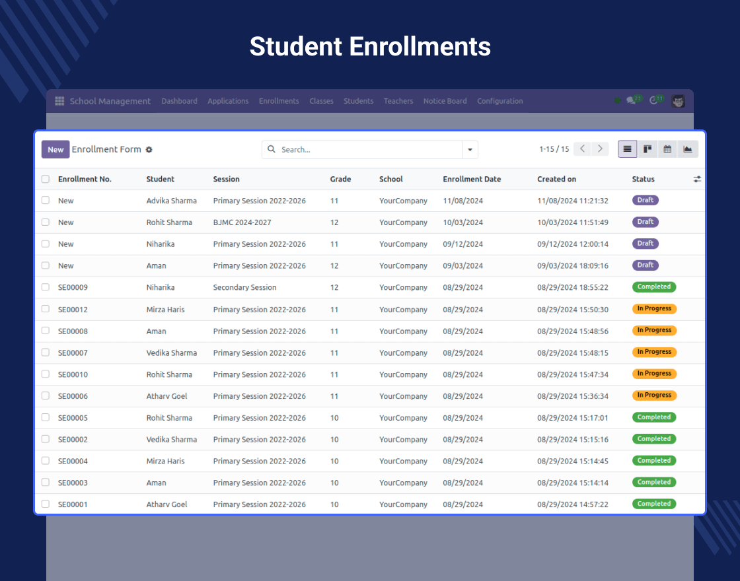Open the apps grid launcher

(x=59, y=100)
